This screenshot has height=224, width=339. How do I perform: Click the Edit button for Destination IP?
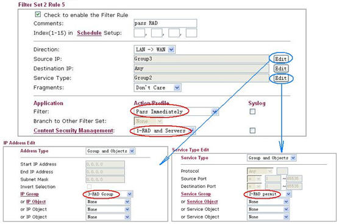(x=280, y=68)
